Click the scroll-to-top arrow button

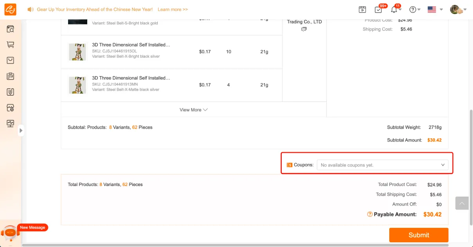click(462, 203)
